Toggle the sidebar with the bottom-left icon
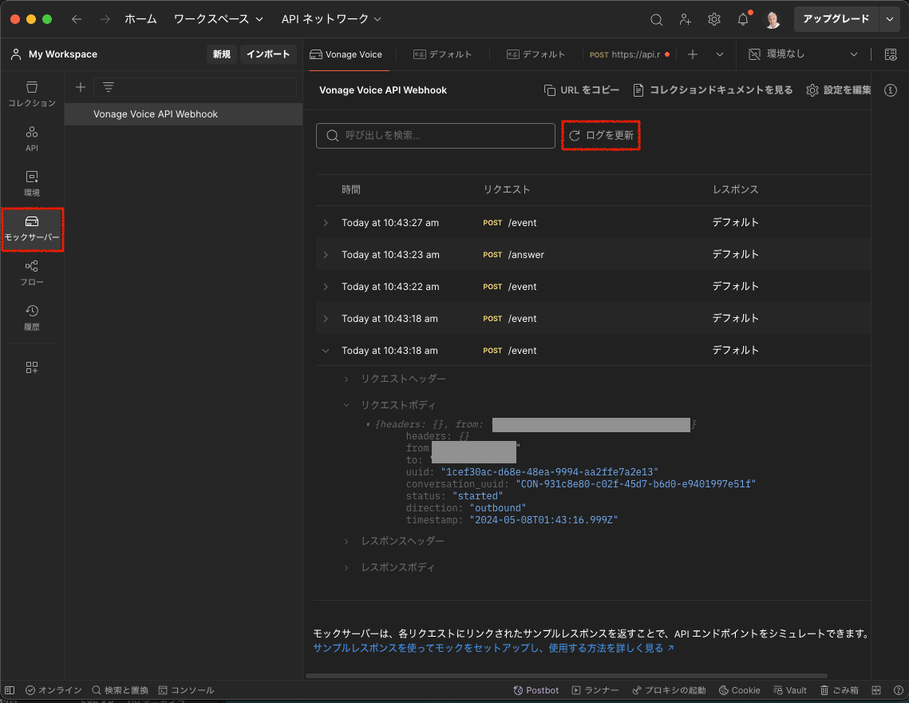909x703 pixels. [x=9, y=689]
